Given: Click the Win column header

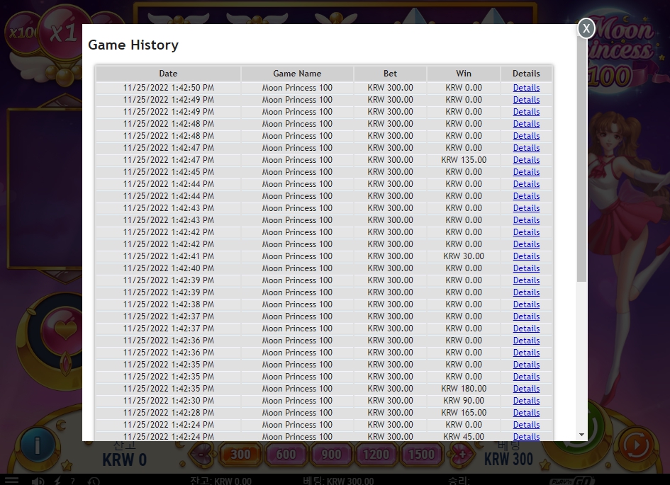Looking at the screenshot, I should tap(464, 74).
